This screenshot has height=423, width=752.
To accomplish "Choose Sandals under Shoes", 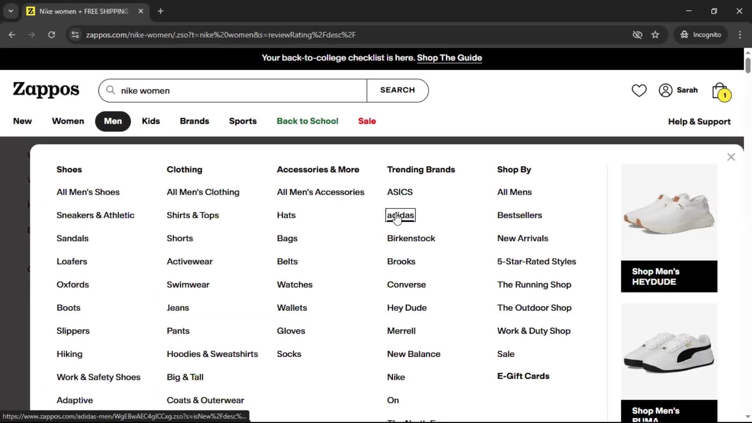I will (72, 238).
